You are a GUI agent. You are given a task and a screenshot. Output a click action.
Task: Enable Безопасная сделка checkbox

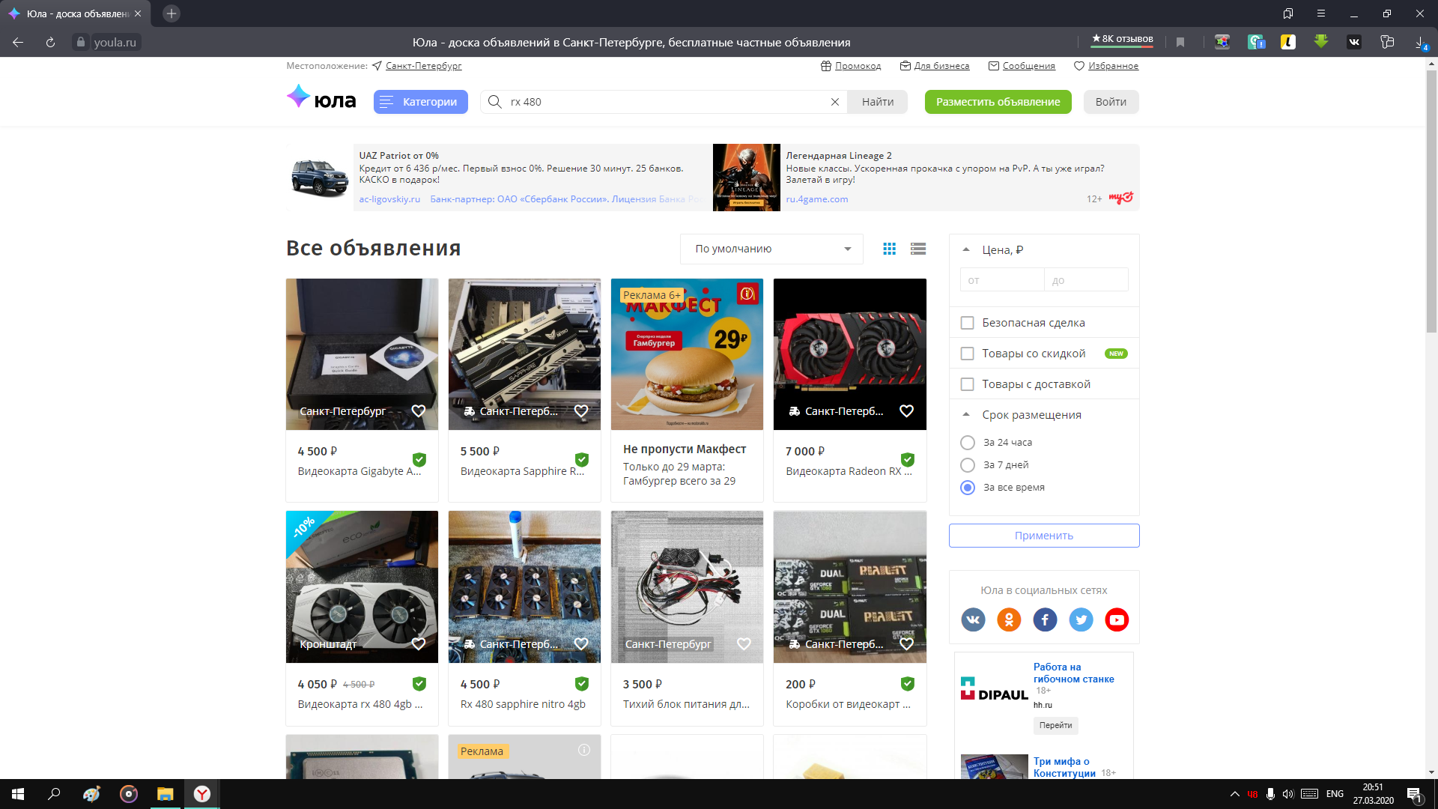click(x=967, y=323)
